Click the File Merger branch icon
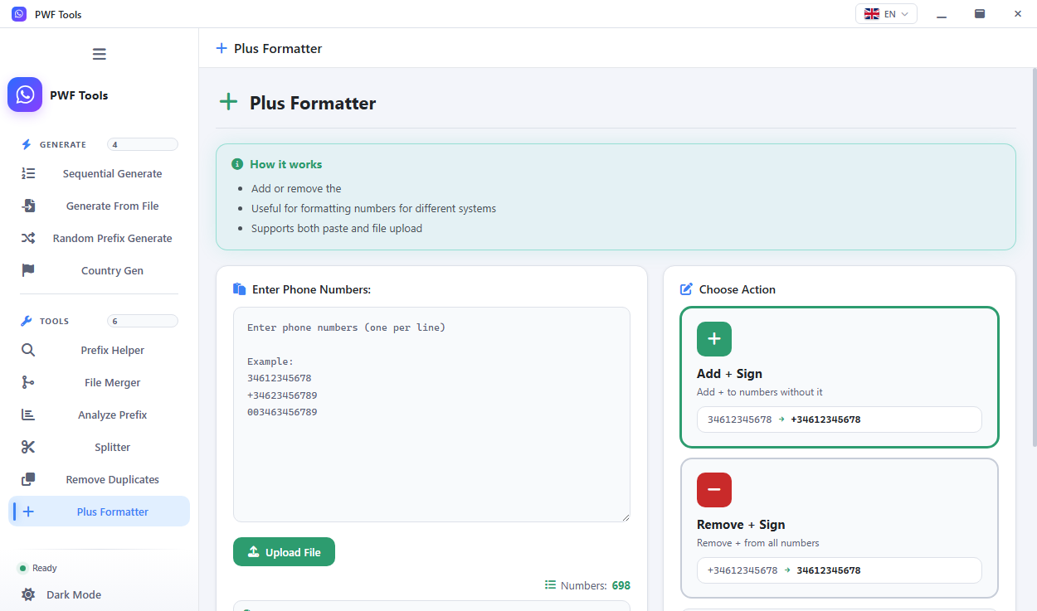Image resolution: width=1037 pixels, height=611 pixels. point(28,382)
